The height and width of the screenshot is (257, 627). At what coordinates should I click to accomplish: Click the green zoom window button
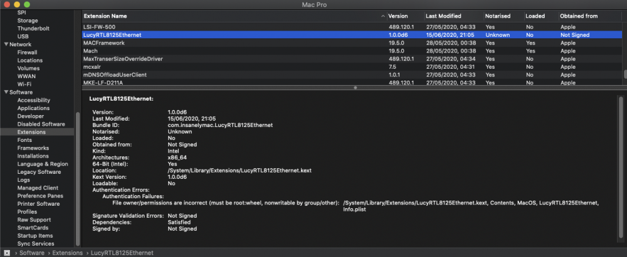[x=27, y=4]
